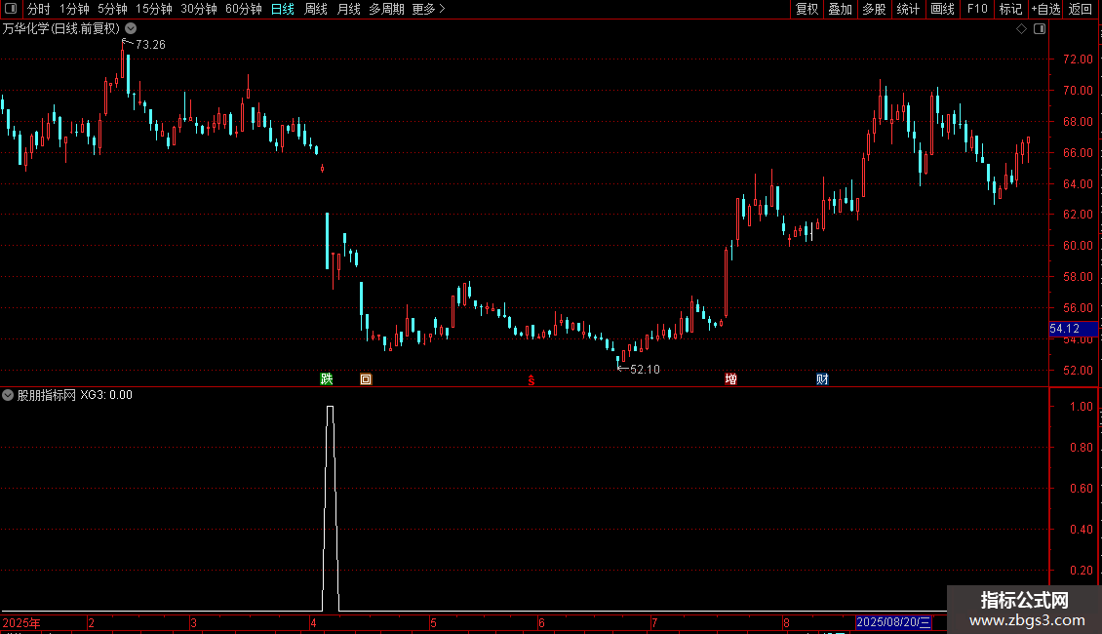Switch to 日线 daily chart

pyautogui.click(x=283, y=9)
